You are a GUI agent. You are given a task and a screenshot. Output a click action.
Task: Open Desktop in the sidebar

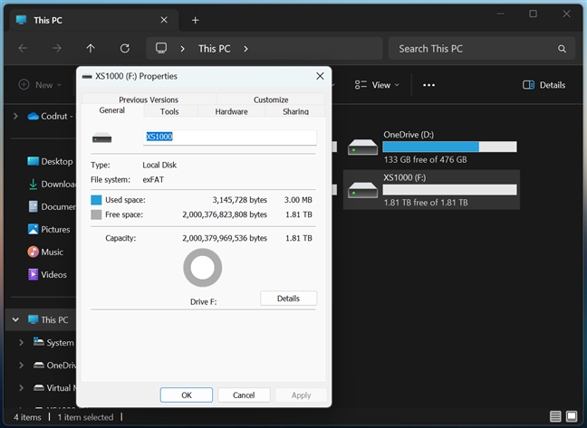[50, 161]
